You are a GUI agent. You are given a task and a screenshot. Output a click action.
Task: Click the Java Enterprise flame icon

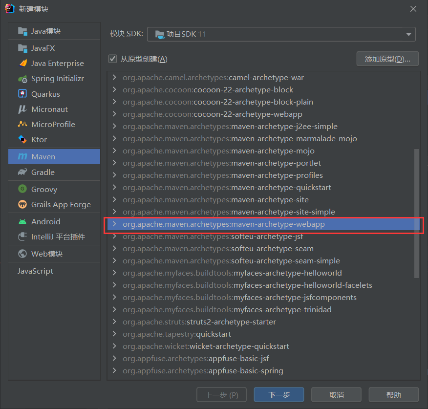click(x=23, y=63)
